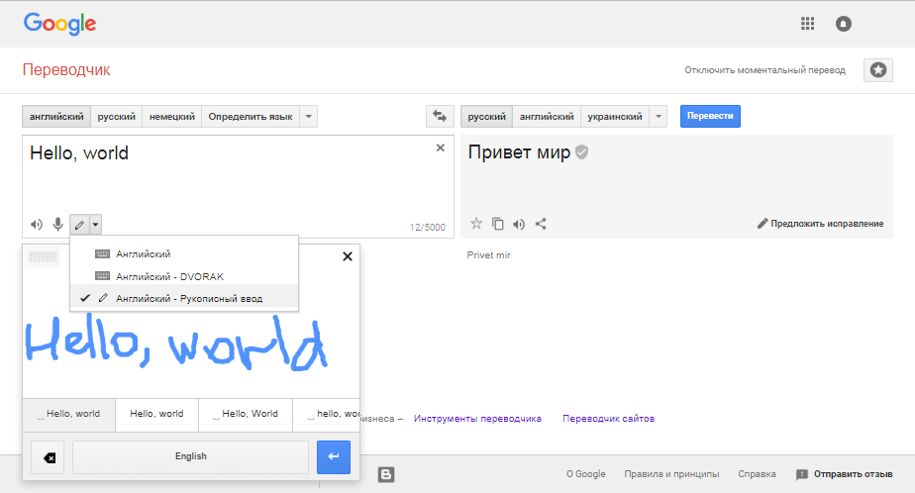Pick suggestion 'Hello, World' capitalized
Screen dimensions: 915x493
point(246,414)
